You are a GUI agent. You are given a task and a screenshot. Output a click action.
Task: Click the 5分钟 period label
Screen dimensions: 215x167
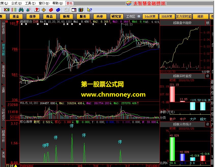click(x=206, y=72)
